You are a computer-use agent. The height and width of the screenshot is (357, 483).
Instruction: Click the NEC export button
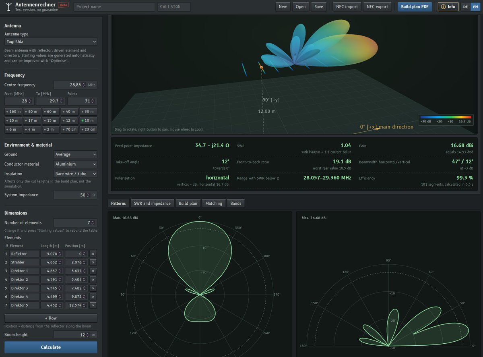pyautogui.click(x=378, y=7)
